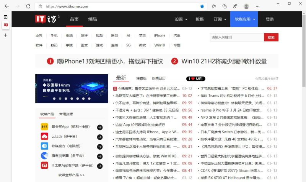Open headline 曝iPhone13刘海凹槽更小
306x182 pixels.
110,61
